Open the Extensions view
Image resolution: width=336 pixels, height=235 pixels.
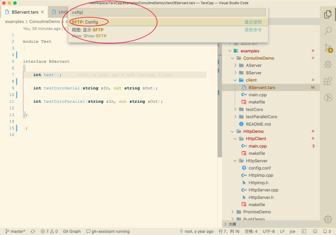pyautogui.click(x=328, y=81)
